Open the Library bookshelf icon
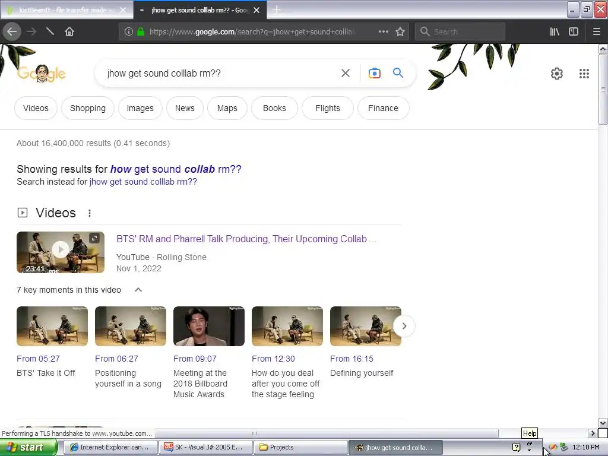This screenshot has width=608, height=456. [555, 31]
